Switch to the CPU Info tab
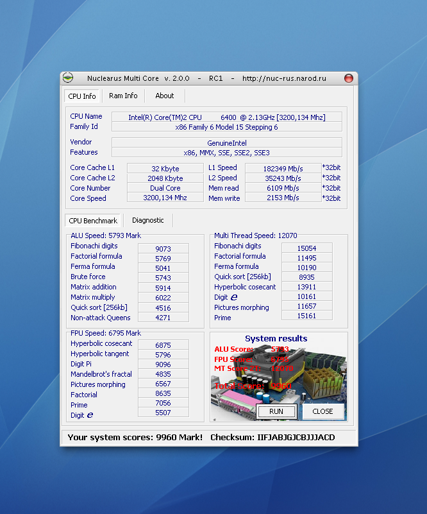The height and width of the screenshot is (514, 427). tap(82, 96)
